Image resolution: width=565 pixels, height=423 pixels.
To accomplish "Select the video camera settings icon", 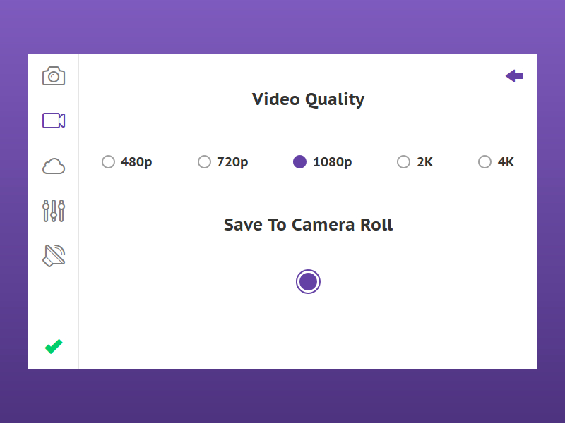I will coord(54,121).
